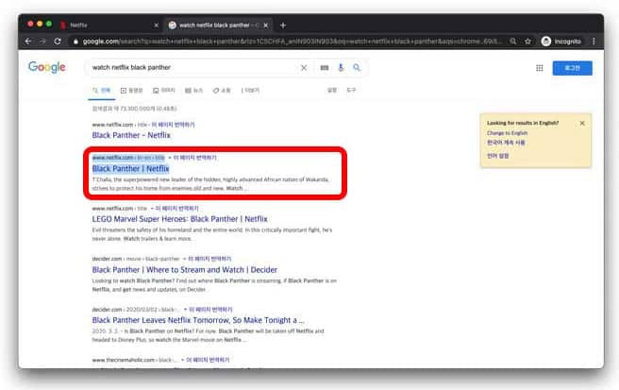Clear the search box with the X icon

(x=304, y=68)
